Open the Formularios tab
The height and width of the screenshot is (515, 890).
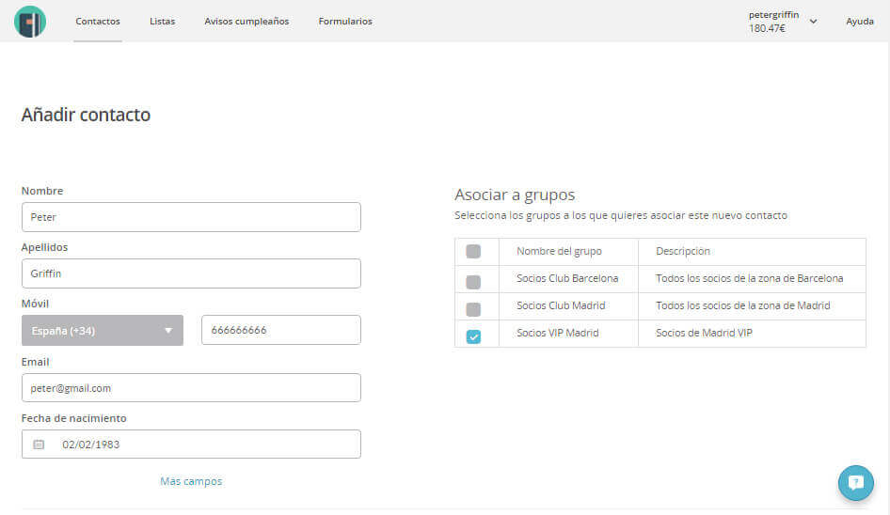[x=345, y=22]
